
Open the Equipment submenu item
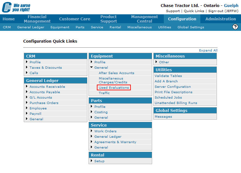pos(60,27)
